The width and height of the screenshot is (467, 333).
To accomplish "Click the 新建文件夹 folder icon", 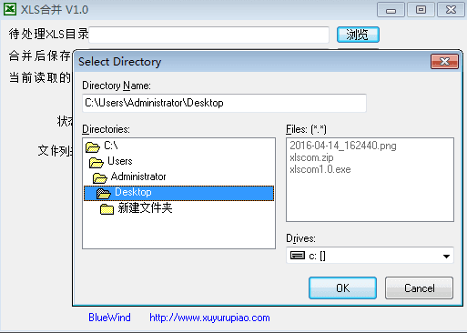I will [x=107, y=209].
